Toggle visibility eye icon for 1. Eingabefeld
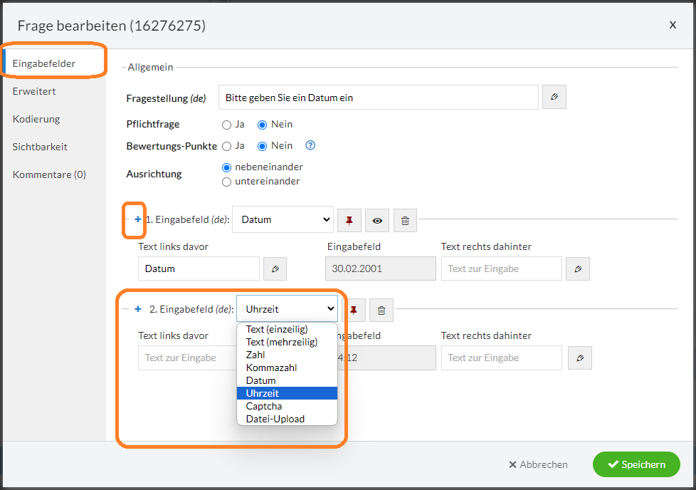Viewport: 696px width, 490px height. tap(377, 221)
